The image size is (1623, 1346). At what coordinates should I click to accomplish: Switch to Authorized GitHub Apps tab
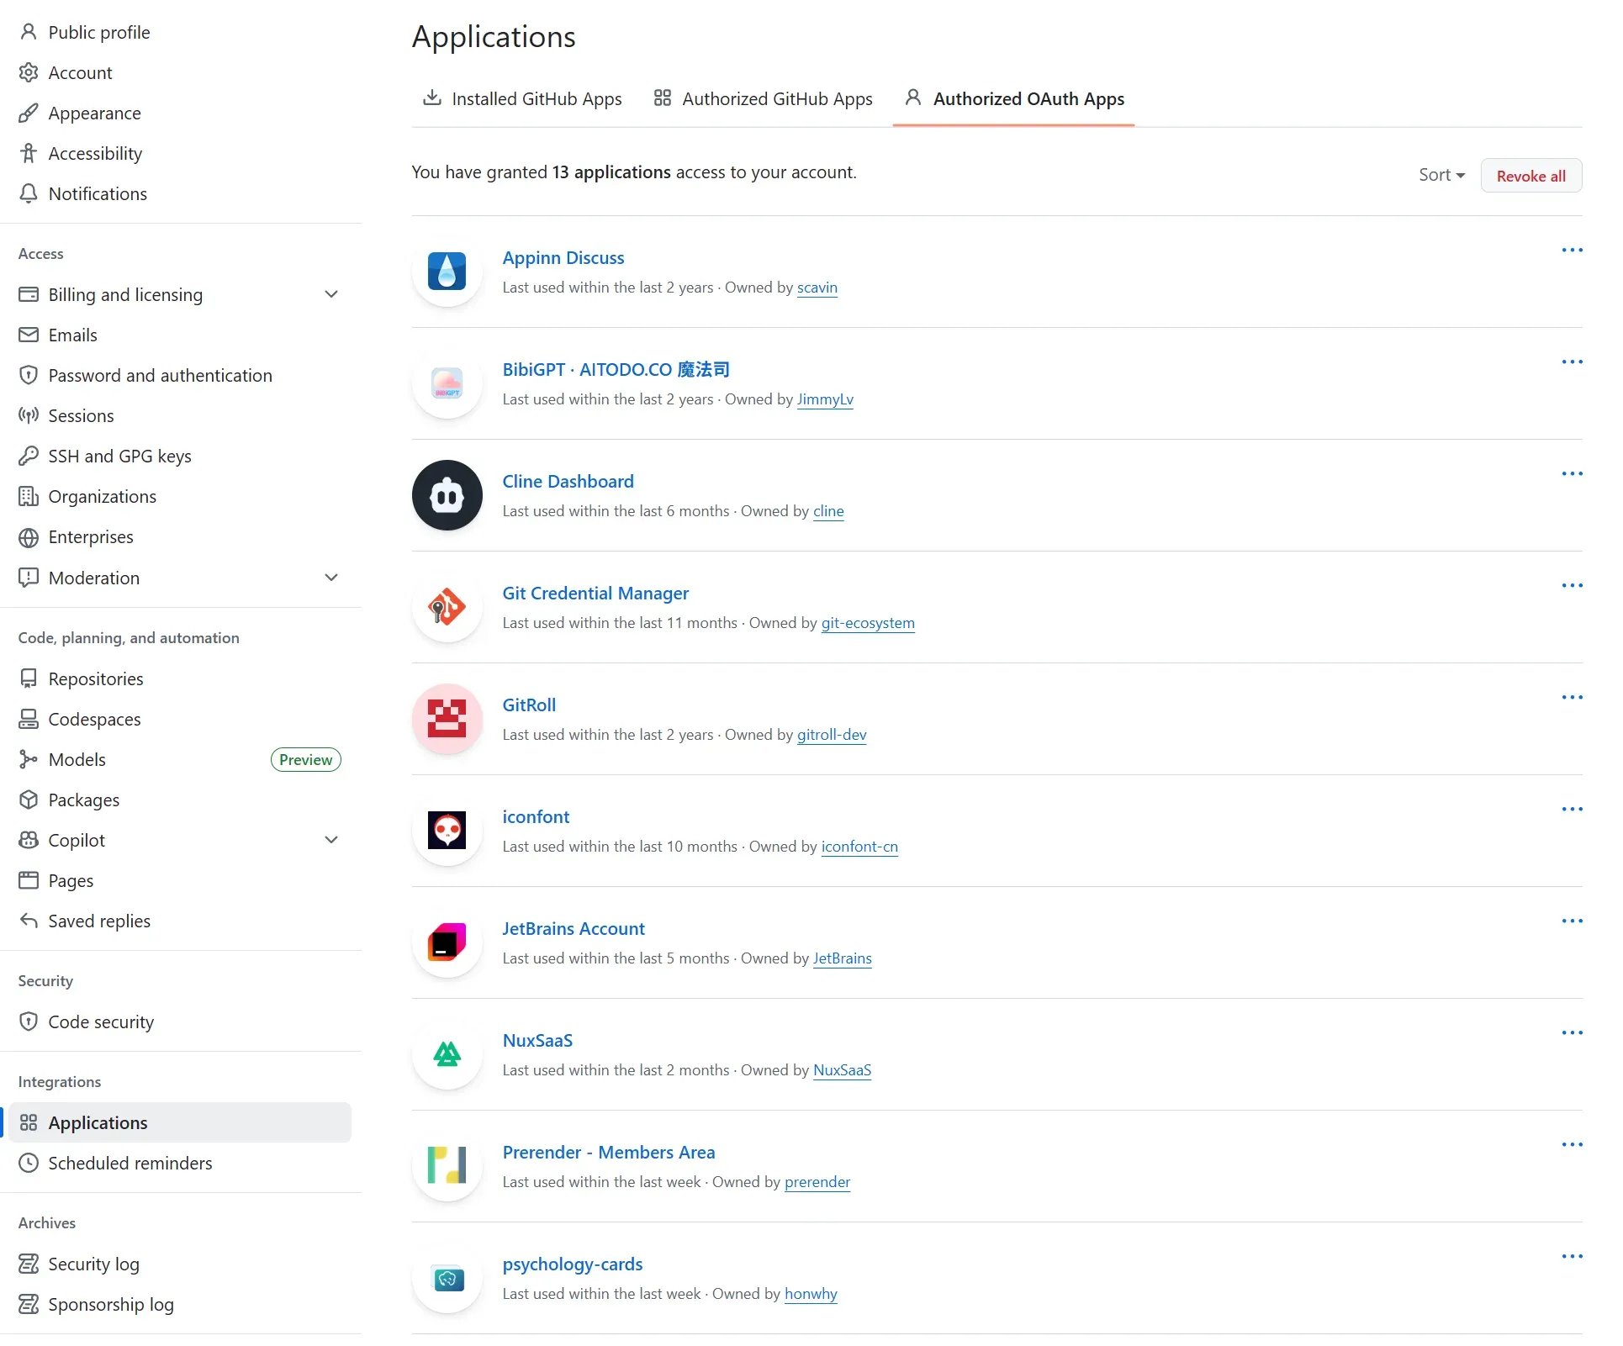(x=763, y=99)
